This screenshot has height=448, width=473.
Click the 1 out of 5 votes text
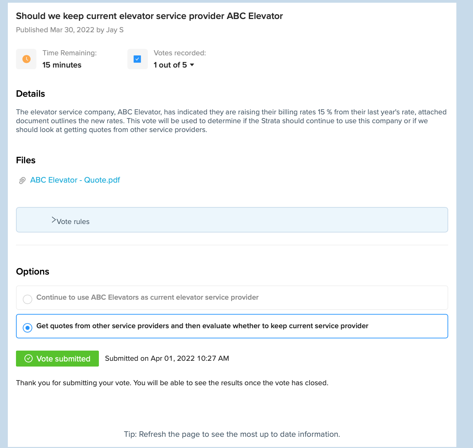click(170, 65)
